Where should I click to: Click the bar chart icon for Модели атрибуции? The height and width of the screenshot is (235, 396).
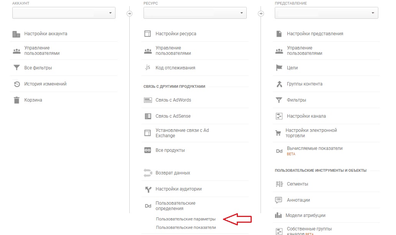pyautogui.click(x=279, y=215)
